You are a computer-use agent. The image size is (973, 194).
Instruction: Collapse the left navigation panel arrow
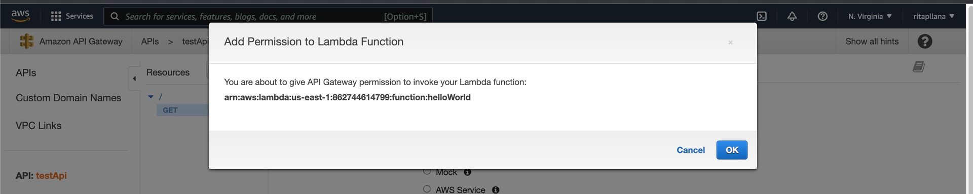click(134, 79)
